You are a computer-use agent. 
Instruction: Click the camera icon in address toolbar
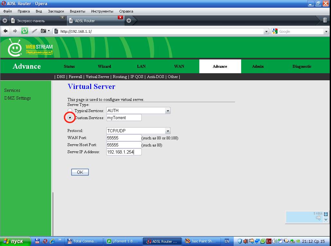pos(43,31)
